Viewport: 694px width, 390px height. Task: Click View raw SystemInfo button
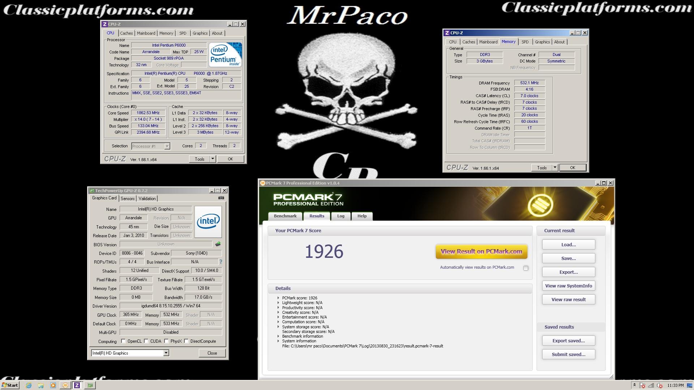tap(568, 286)
